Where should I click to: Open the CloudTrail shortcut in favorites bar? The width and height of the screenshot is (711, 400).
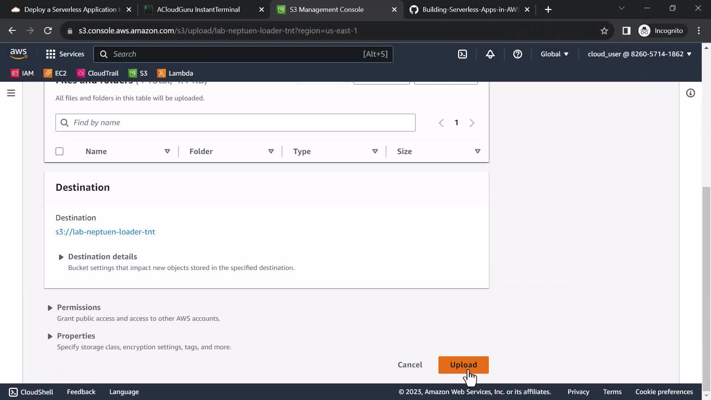98,73
